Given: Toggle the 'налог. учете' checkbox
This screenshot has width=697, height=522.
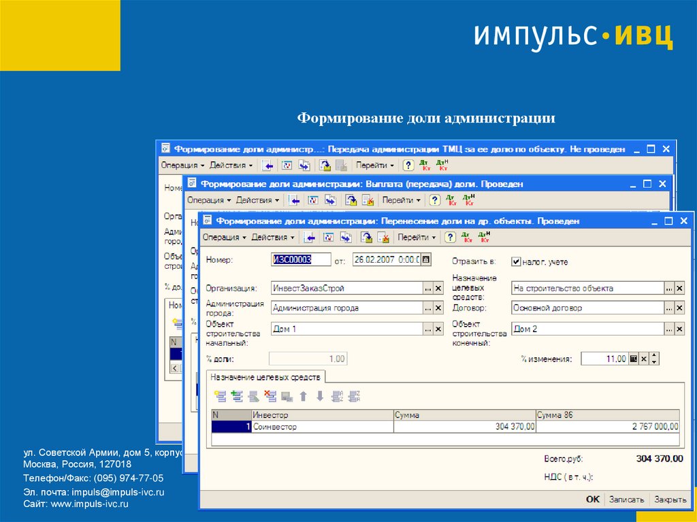Looking at the screenshot, I should (516, 261).
